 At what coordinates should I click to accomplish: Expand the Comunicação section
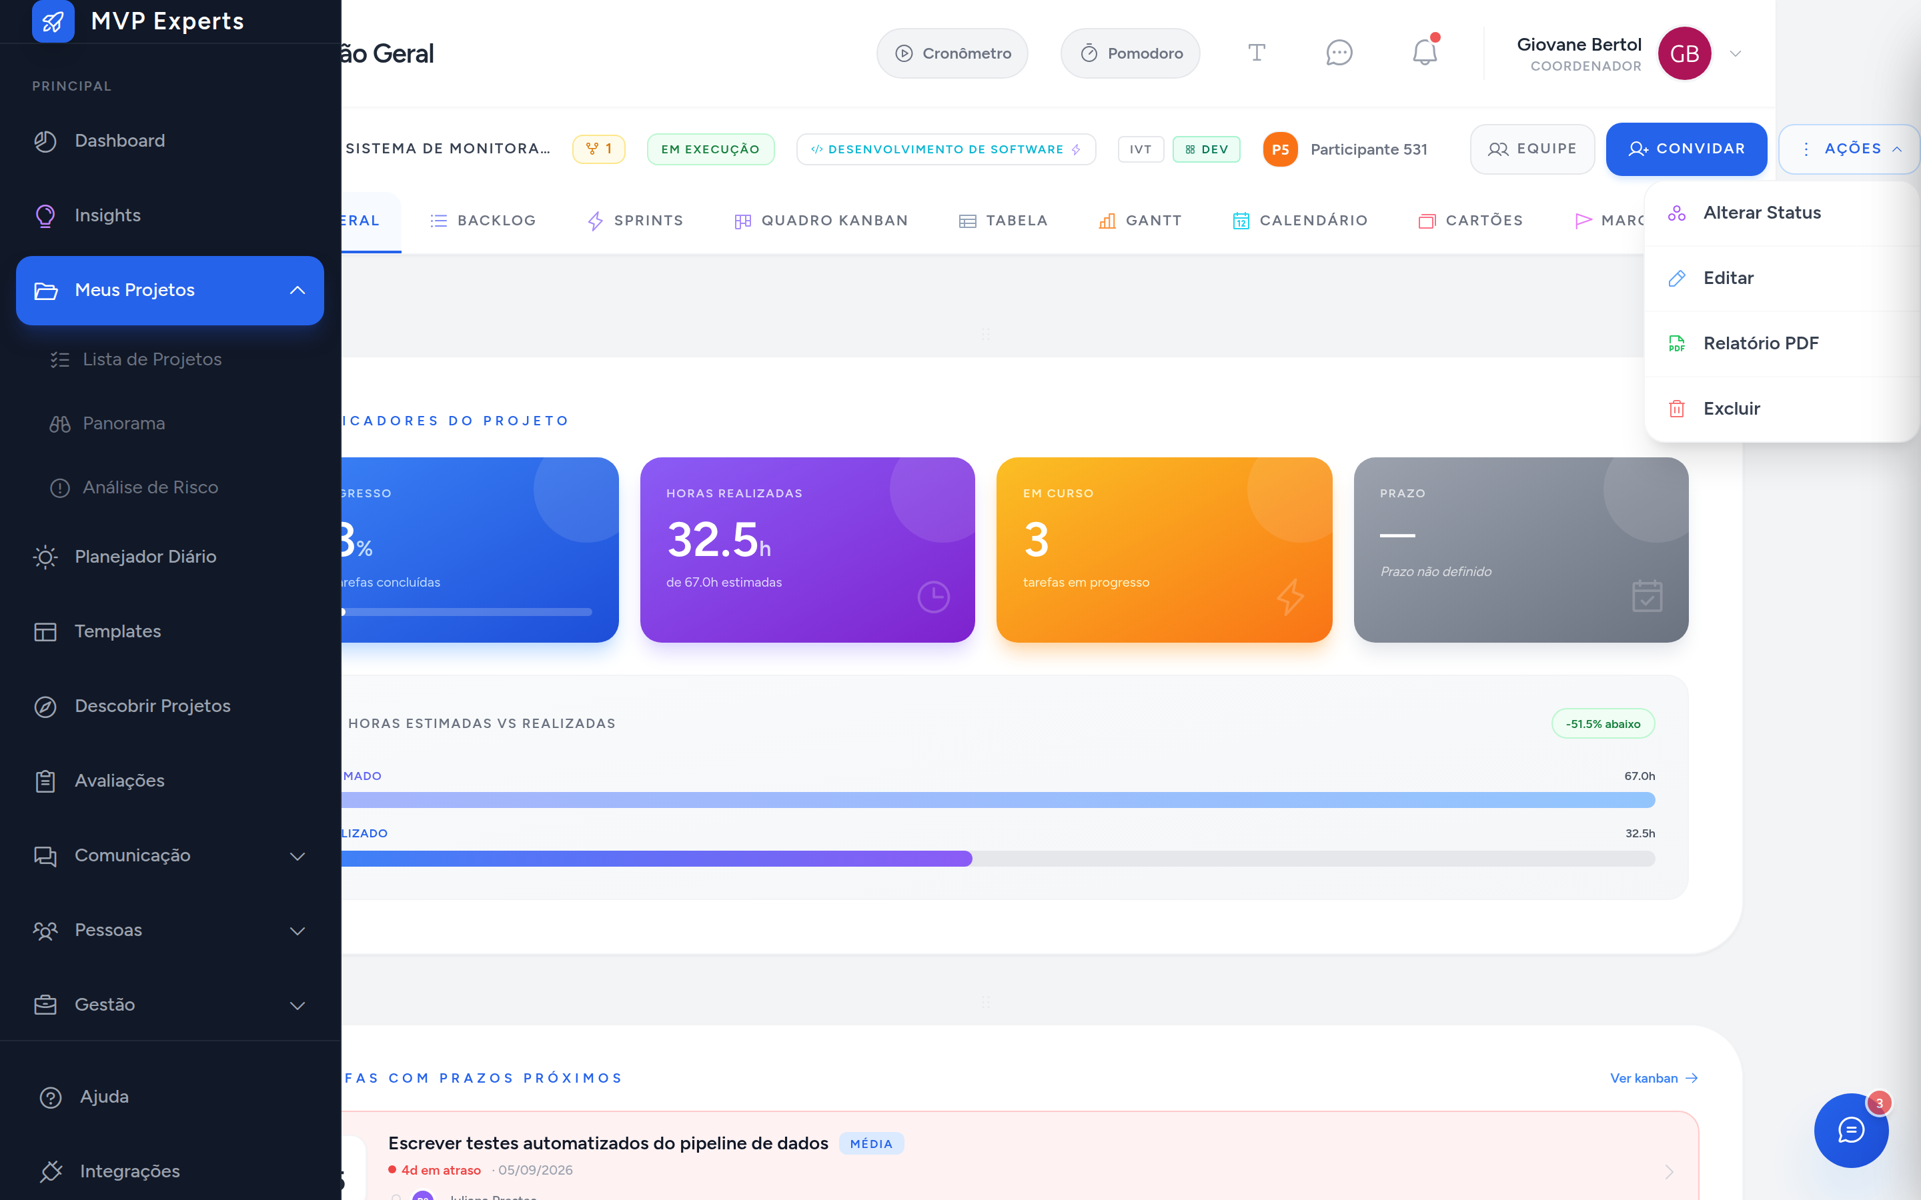tap(170, 855)
